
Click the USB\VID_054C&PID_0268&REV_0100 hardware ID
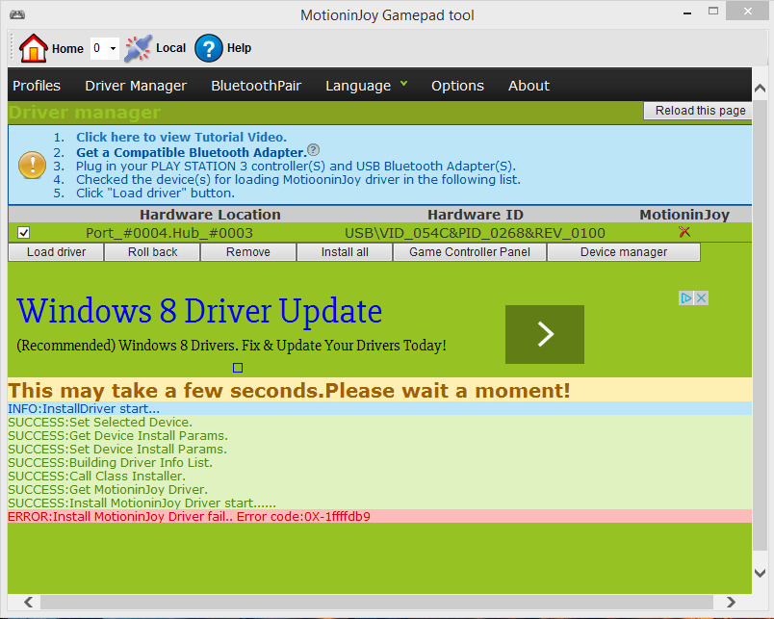pos(475,233)
